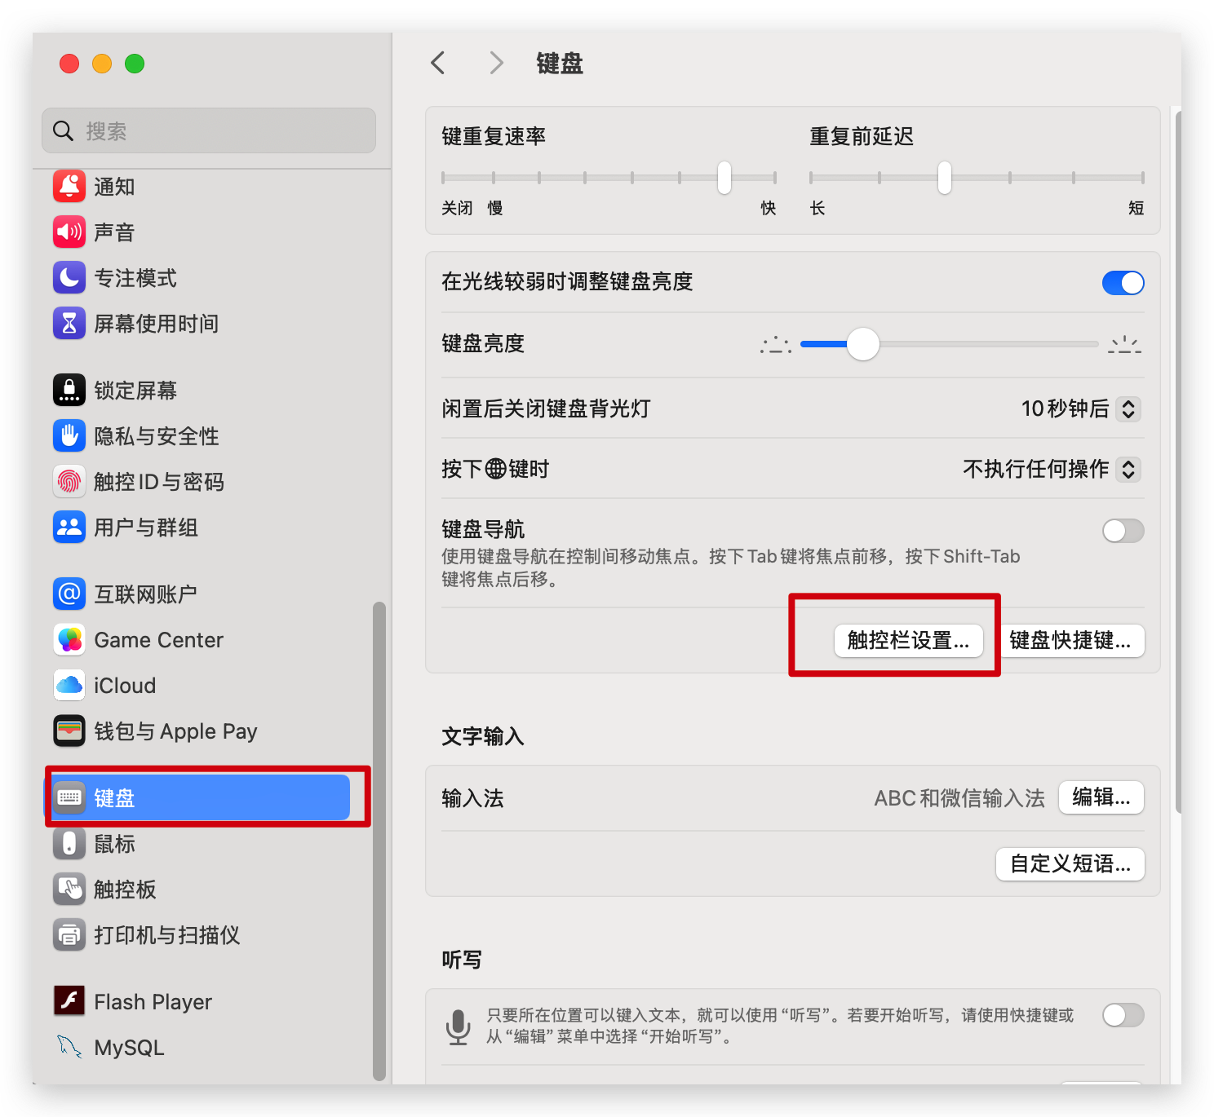Enable the keyboard navigation switch
The image size is (1214, 1117).
[1123, 531]
